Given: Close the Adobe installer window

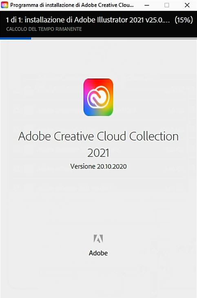Looking at the screenshot, I should [187, 5].
